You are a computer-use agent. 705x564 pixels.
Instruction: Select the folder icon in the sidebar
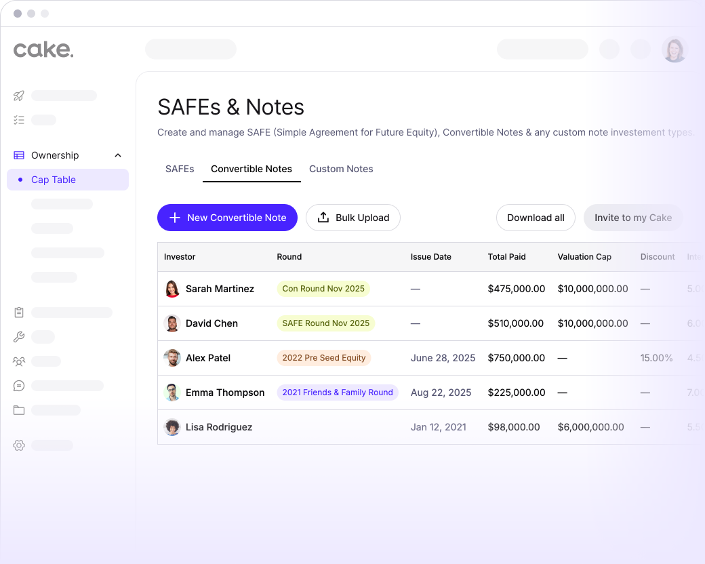18,410
